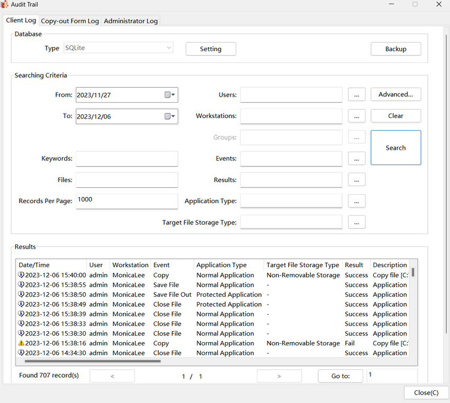The image size is (450, 403).
Task: Switch to the Copy-out Form Log tab
Action: pos(70,21)
